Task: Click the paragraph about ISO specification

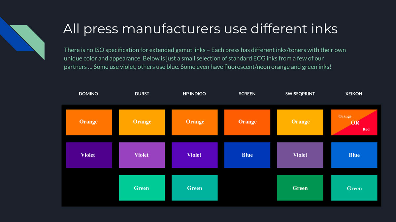Action: [x=205, y=58]
